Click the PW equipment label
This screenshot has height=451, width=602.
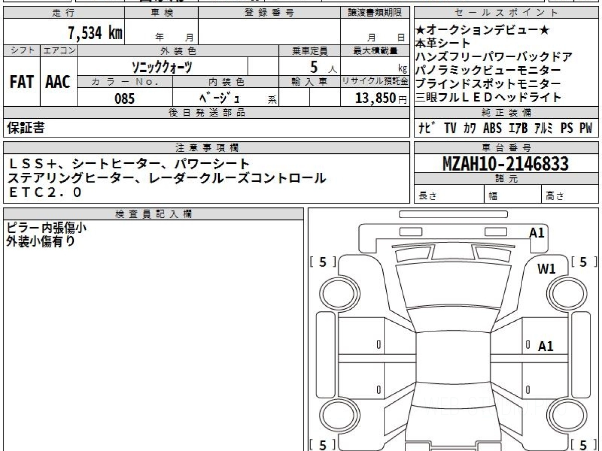pos(586,128)
